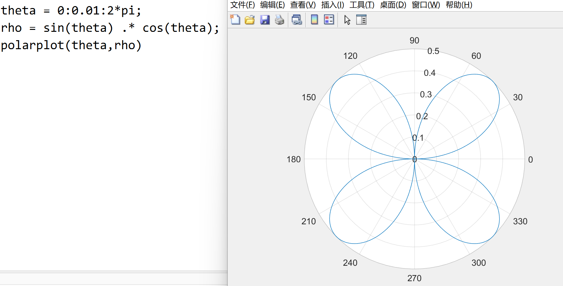563x286 pixels.
Task: Open the Property Inspector icon
Action: coord(361,20)
